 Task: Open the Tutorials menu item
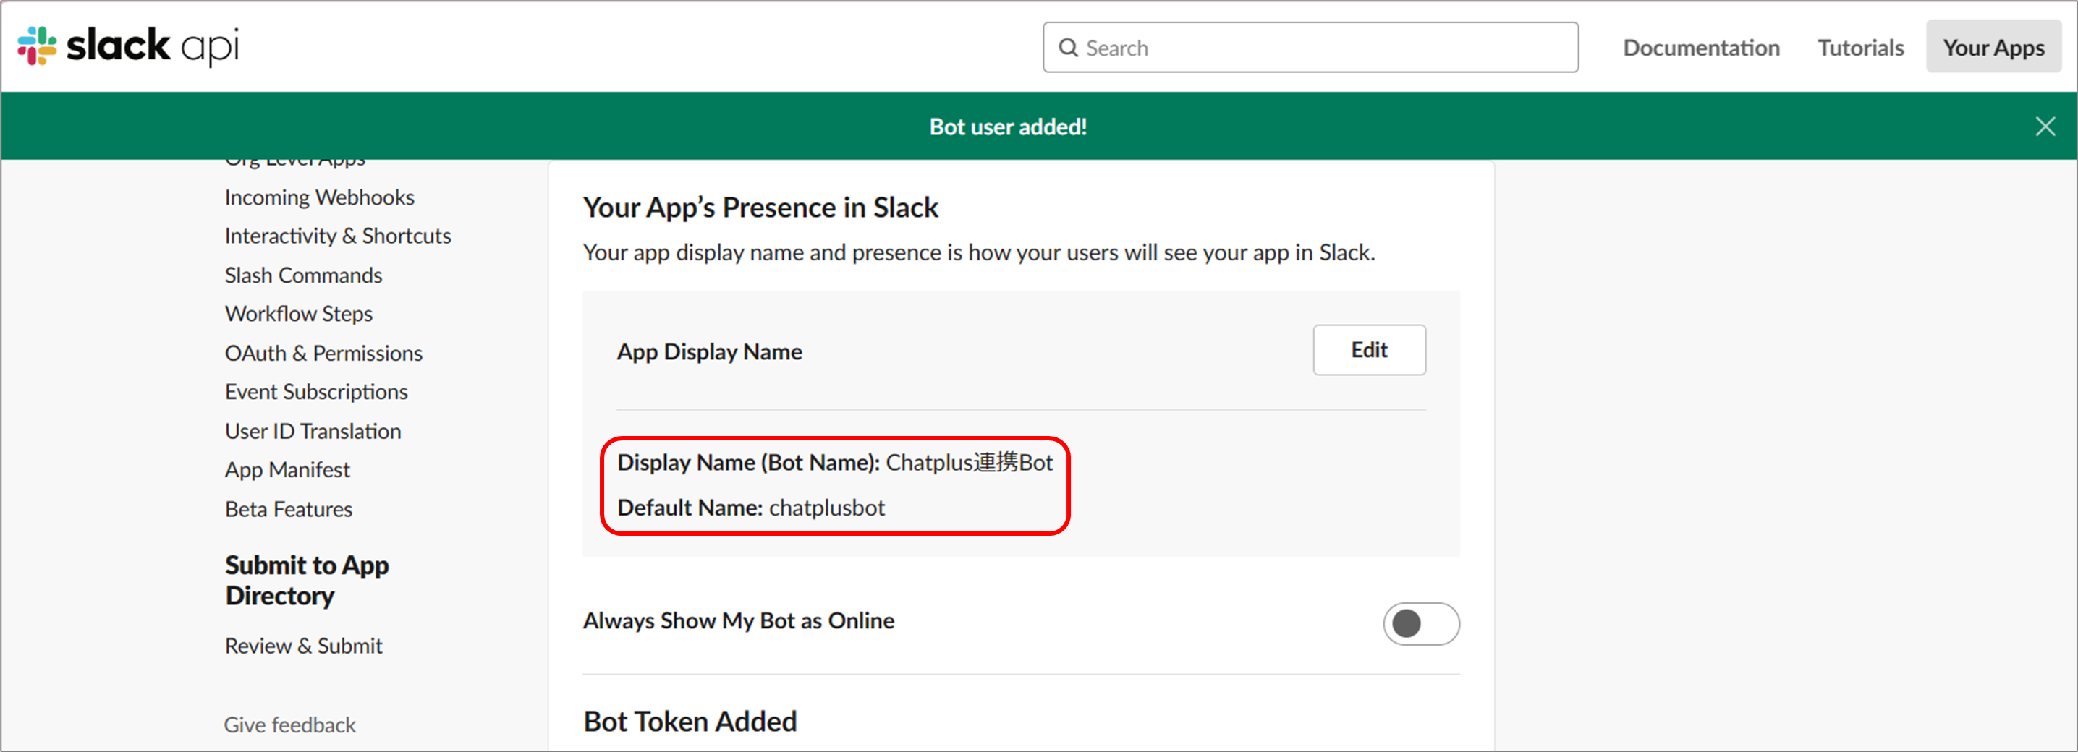(1860, 48)
